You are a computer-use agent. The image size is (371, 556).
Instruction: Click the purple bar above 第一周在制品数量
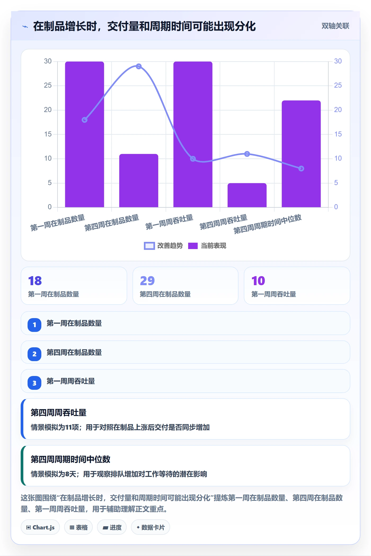(x=85, y=134)
